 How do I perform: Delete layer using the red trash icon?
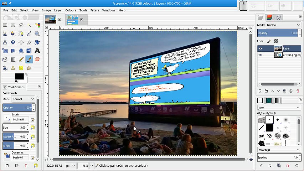[x=297, y=91]
